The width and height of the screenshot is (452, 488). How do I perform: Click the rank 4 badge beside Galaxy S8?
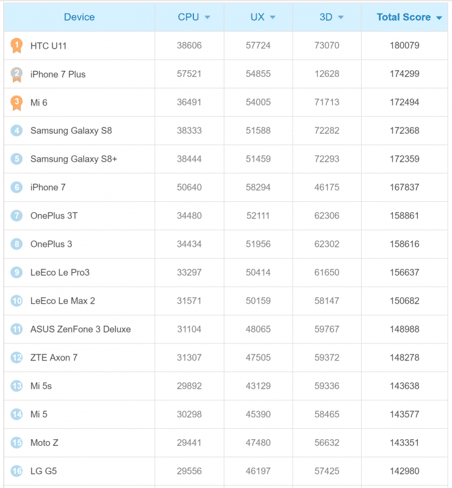[x=16, y=131]
